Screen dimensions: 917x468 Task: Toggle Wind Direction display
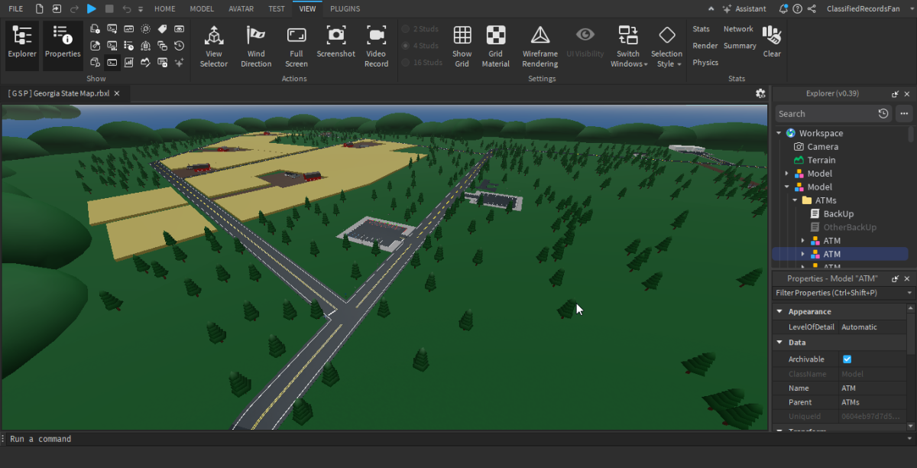[256, 46]
